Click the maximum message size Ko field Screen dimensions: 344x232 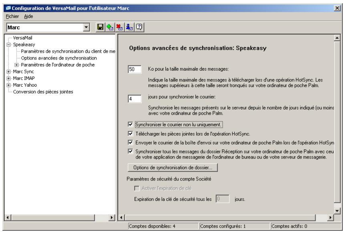click(135, 69)
